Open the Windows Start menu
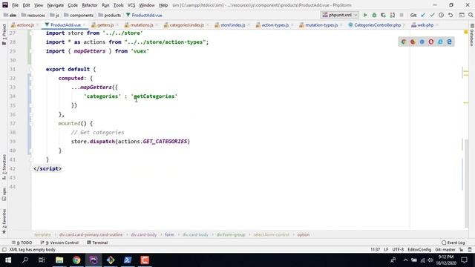 point(8,260)
